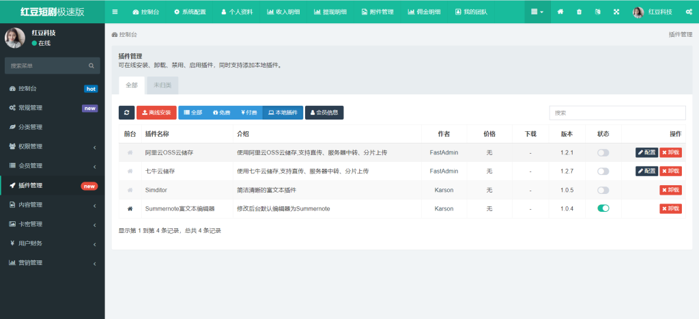Open the home icon in the top bar
Image resolution: width=699 pixels, height=319 pixels.
point(560,12)
